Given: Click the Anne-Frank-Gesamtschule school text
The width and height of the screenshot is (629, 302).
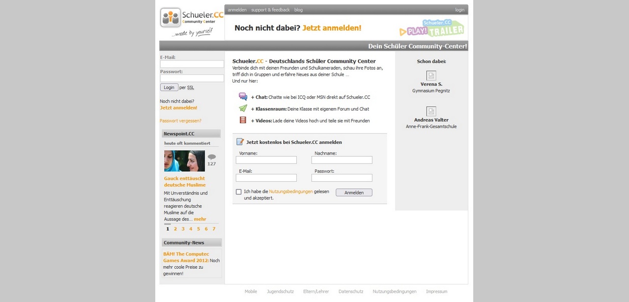Looking at the screenshot, I should 431,127.
